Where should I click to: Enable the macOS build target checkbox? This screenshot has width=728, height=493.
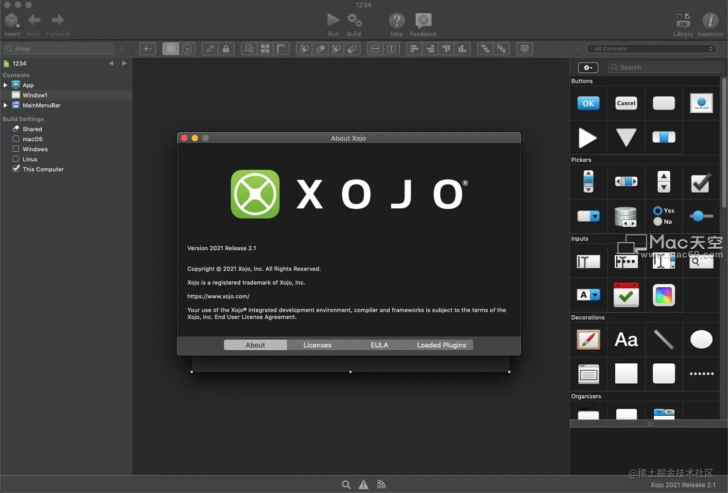pos(16,139)
